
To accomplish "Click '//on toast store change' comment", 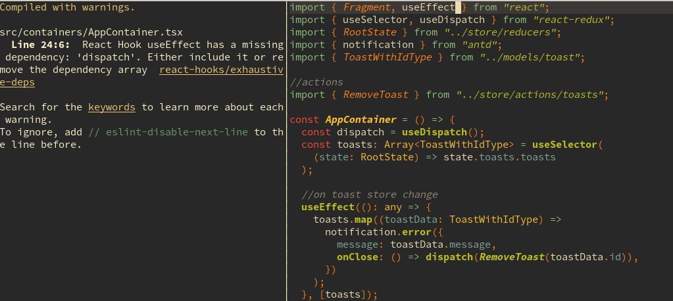I will tap(370, 195).
